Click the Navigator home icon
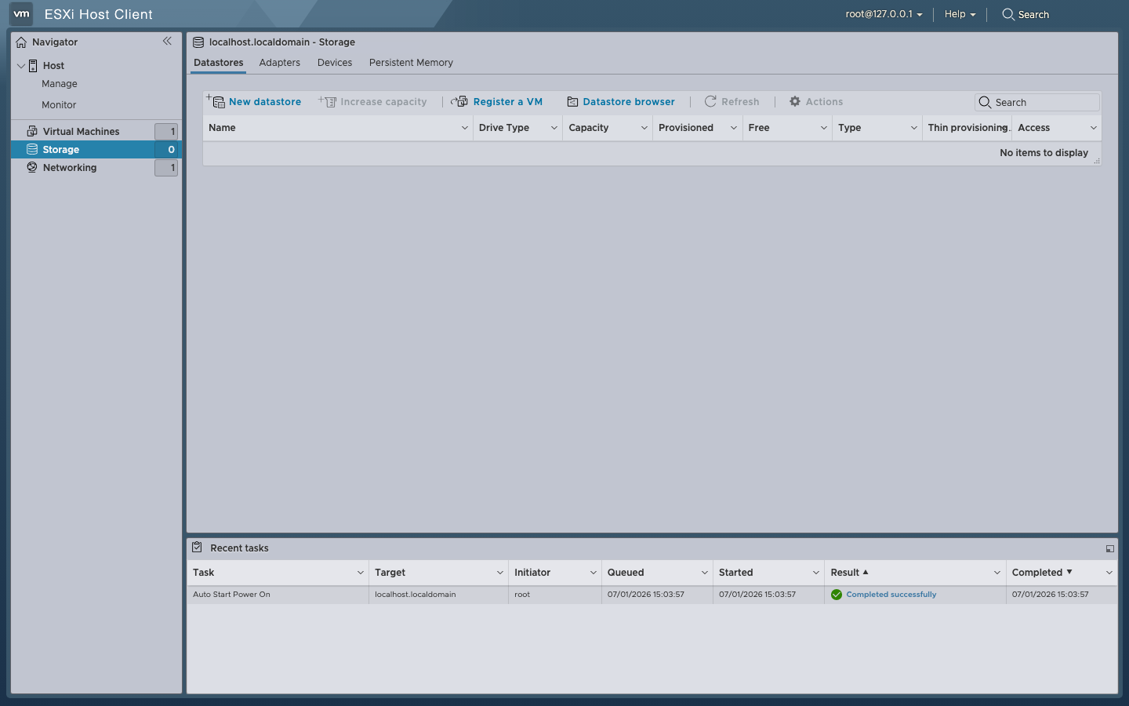1129x706 pixels. point(21,42)
